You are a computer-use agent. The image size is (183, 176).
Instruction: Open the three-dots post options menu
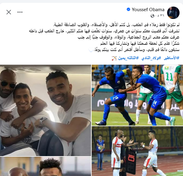20,12
